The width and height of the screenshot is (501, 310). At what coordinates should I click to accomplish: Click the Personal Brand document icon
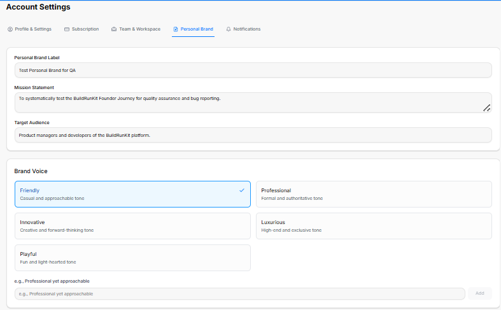coord(176,29)
